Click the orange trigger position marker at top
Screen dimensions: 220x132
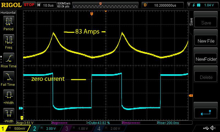coord(92,14)
